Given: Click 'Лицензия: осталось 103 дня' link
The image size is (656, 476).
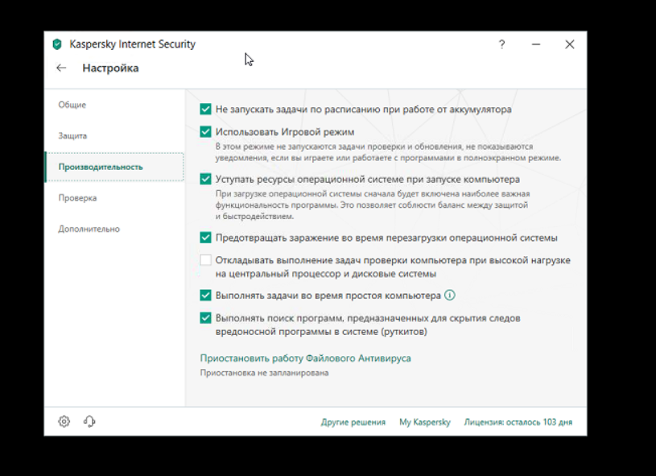Looking at the screenshot, I should click(518, 422).
